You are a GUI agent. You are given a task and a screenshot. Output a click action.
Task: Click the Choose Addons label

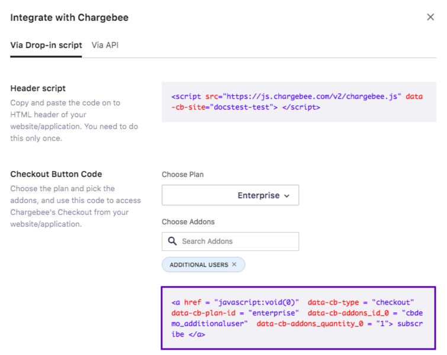click(188, 222)
